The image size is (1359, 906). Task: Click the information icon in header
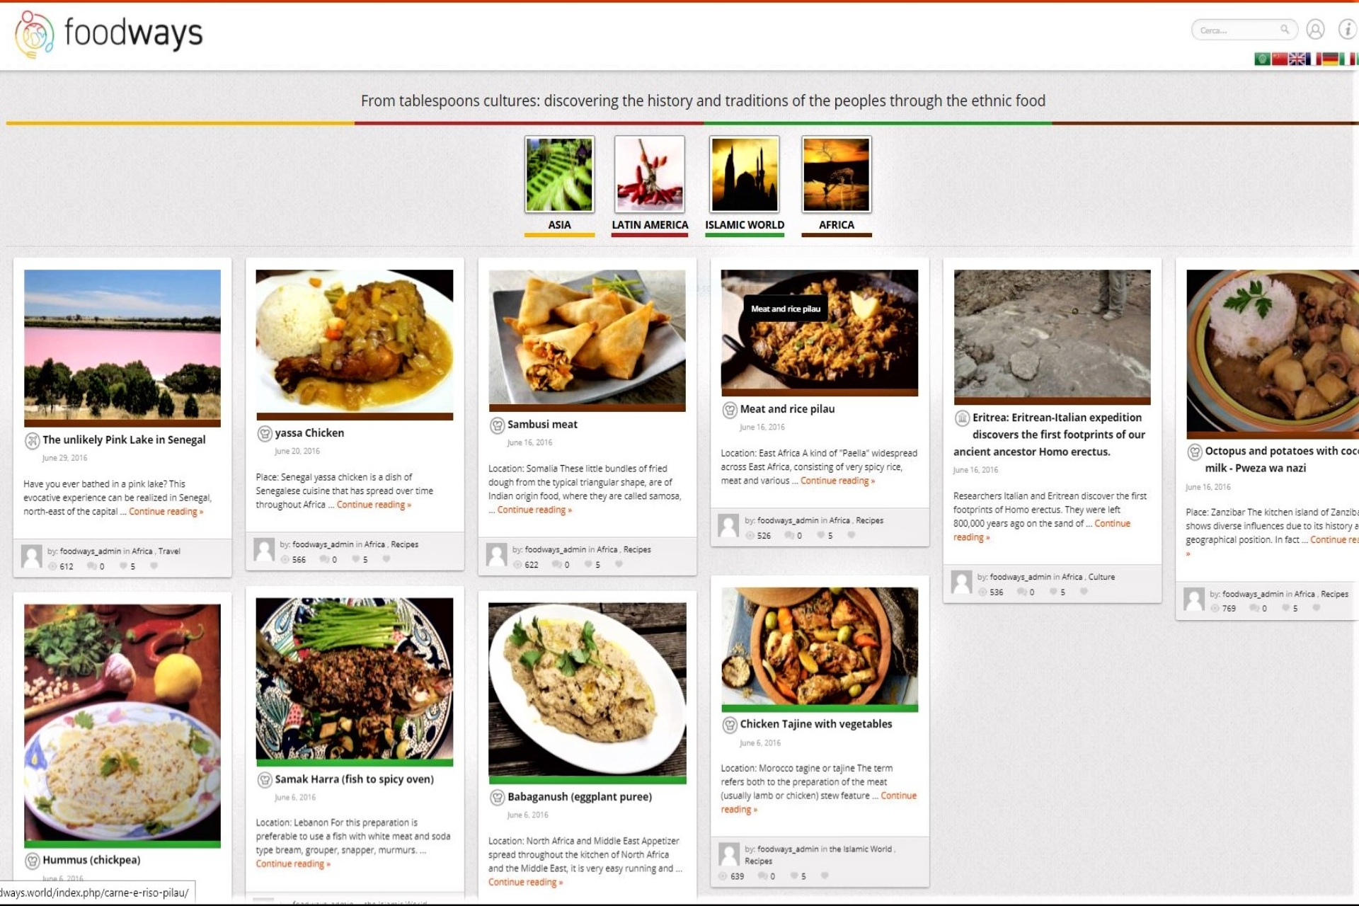1348,29
